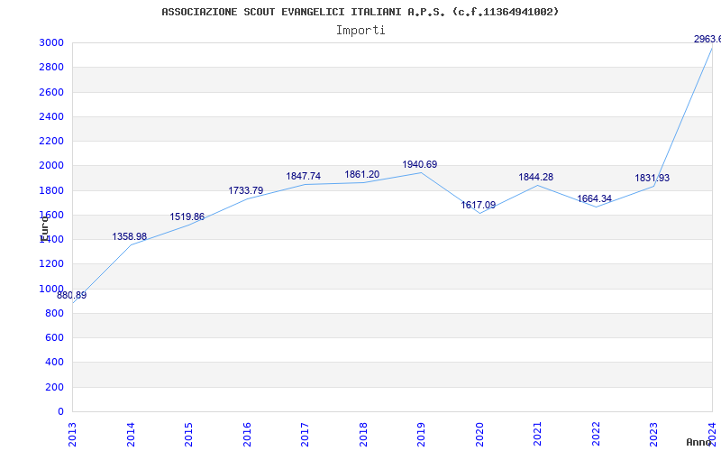Click the 2200 y-axis tick label
Viewport: 721px width, 451px height.
click(x=51, y=141)
